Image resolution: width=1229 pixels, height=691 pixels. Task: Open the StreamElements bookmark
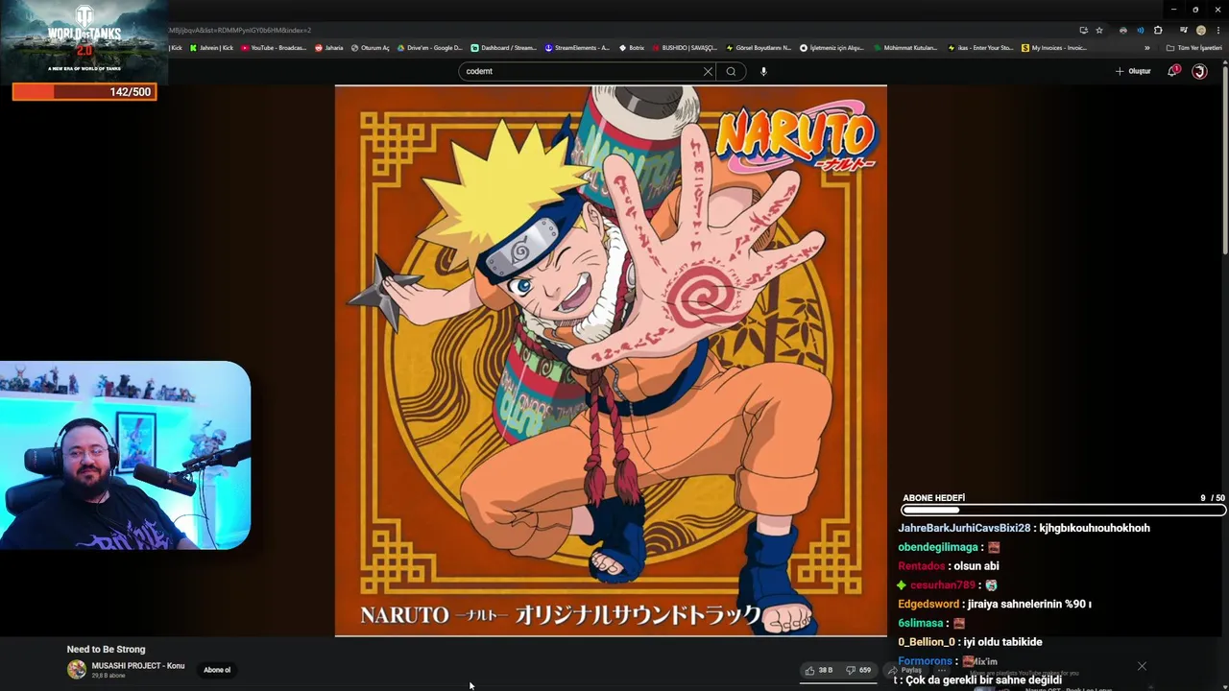[576, 48]
